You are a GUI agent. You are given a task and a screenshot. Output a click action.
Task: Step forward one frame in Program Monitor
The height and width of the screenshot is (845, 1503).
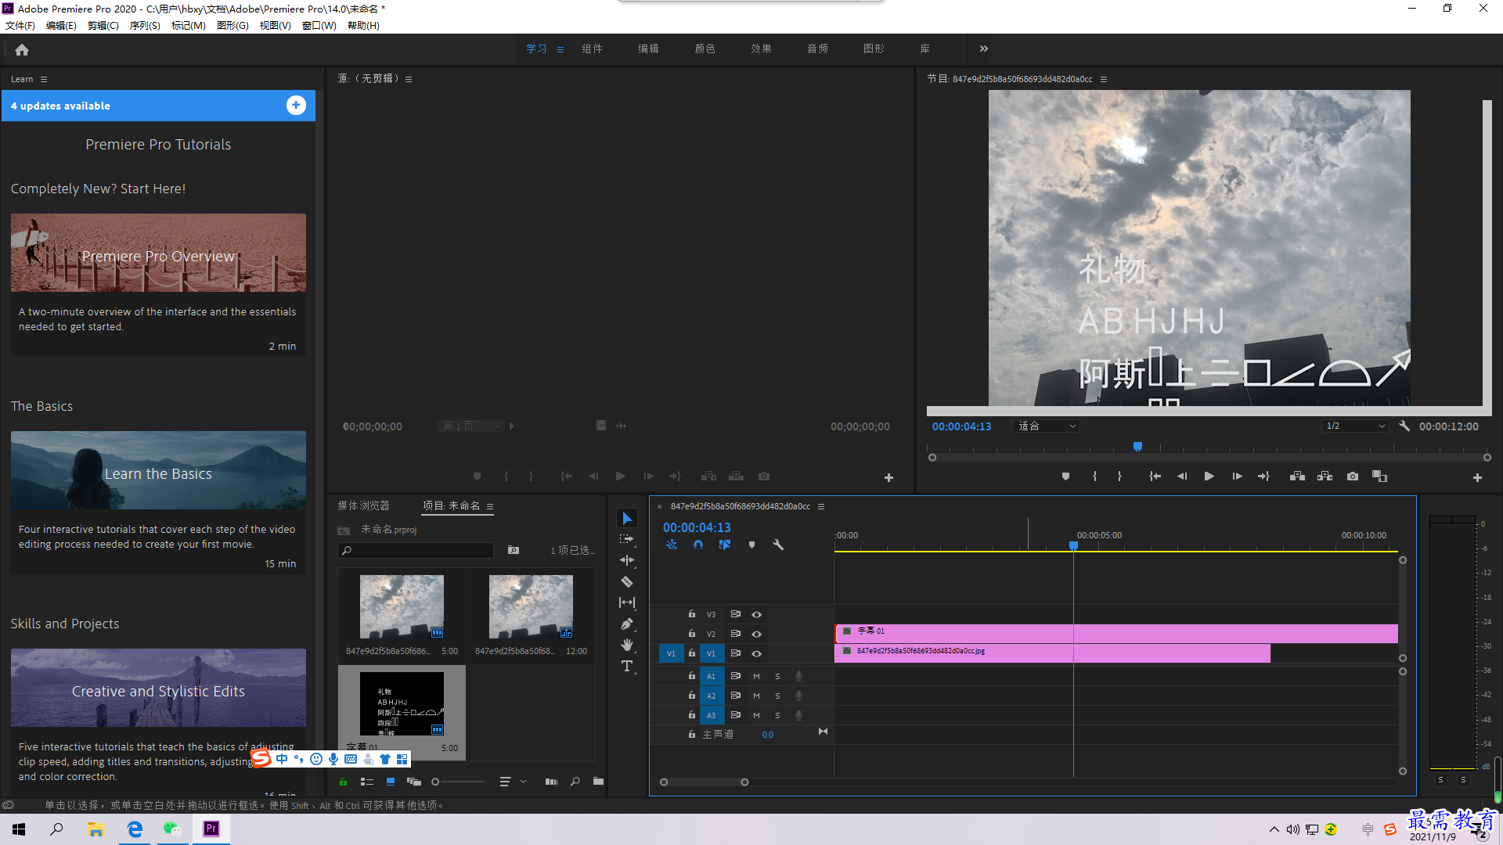(x=1237, y=476)
